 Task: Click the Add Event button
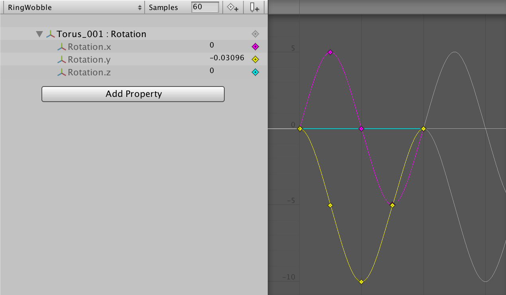[255, 7]
